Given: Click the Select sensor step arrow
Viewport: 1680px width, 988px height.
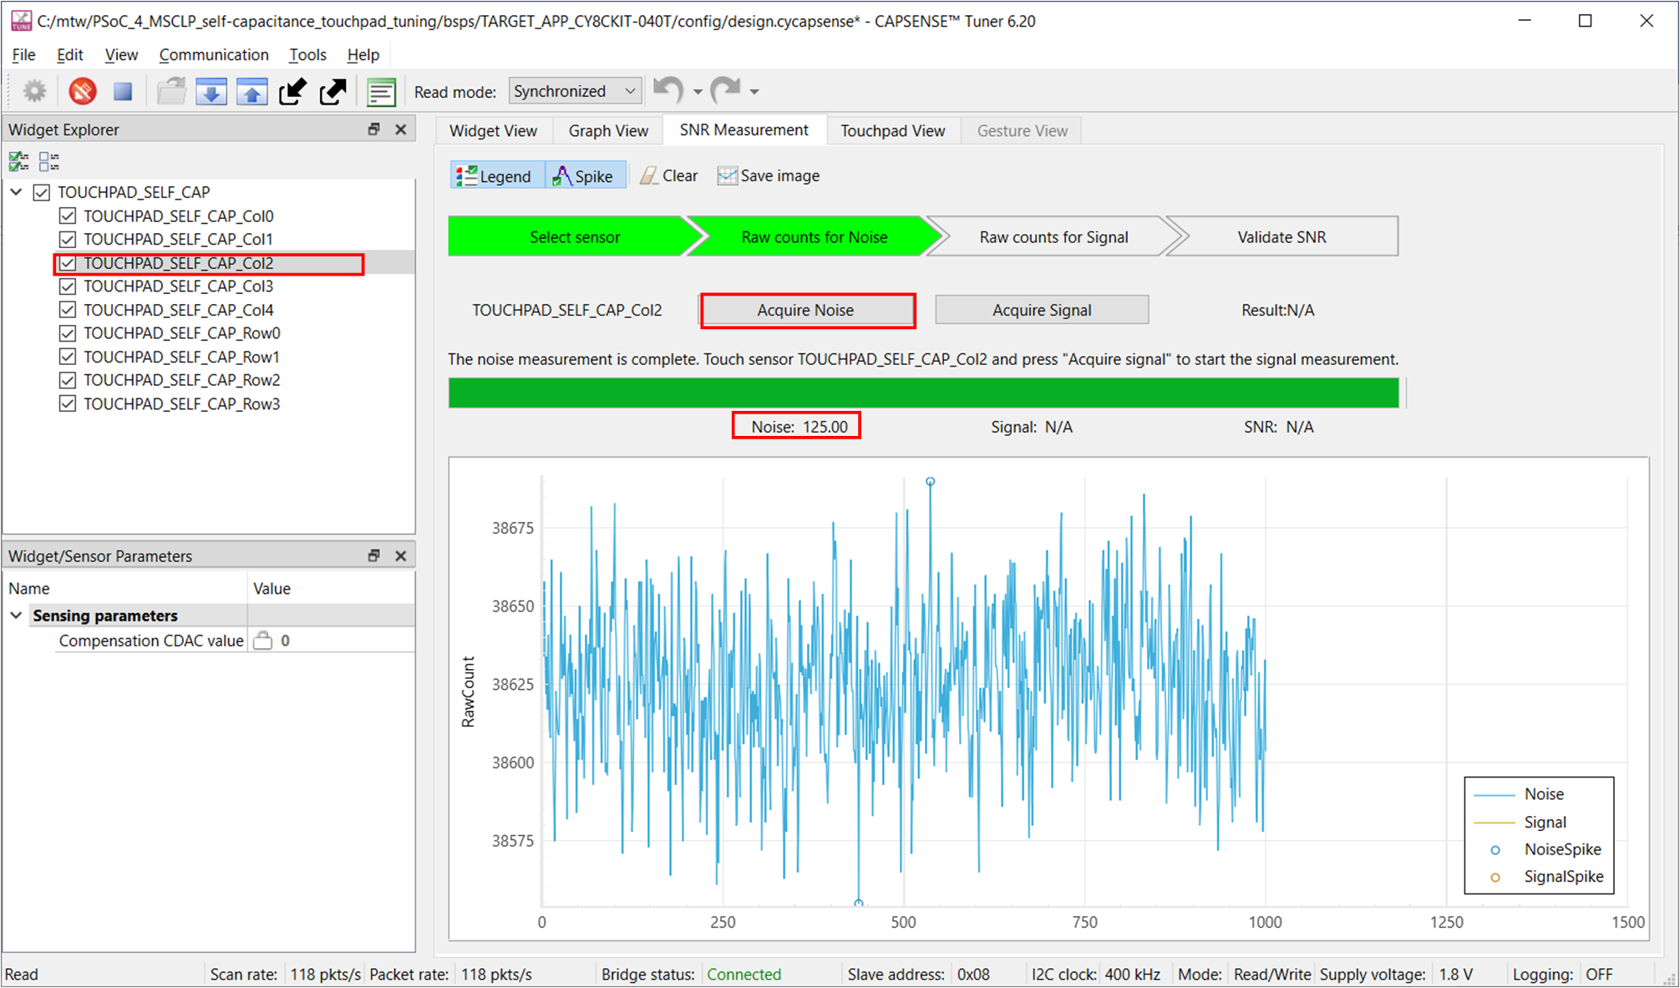Looking at the screenshot, I should click(x=574, y=236).
